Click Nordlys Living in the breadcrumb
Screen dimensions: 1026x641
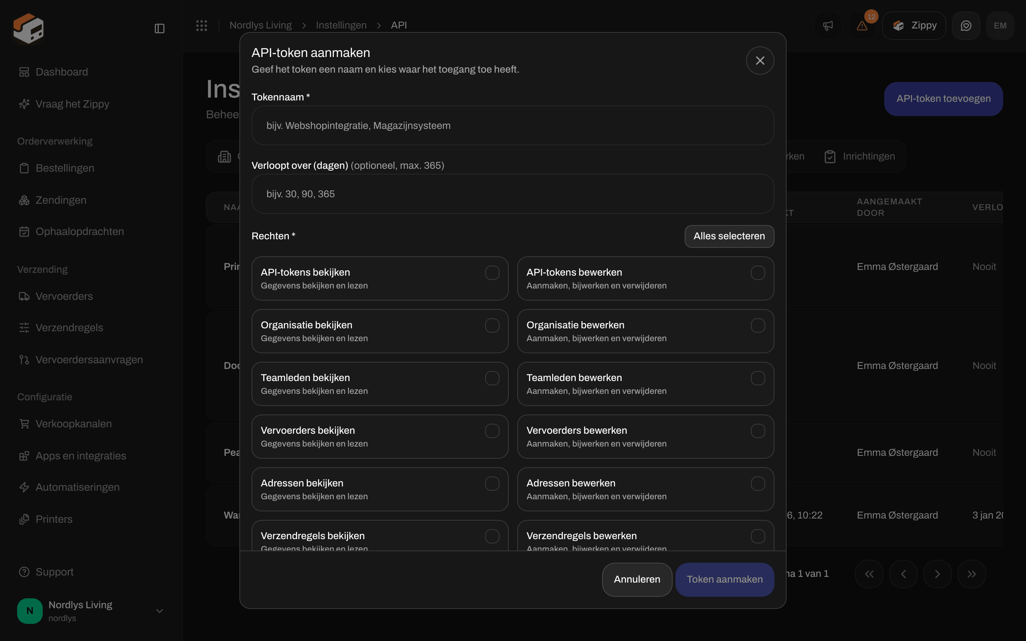click(x=260, y=25)
